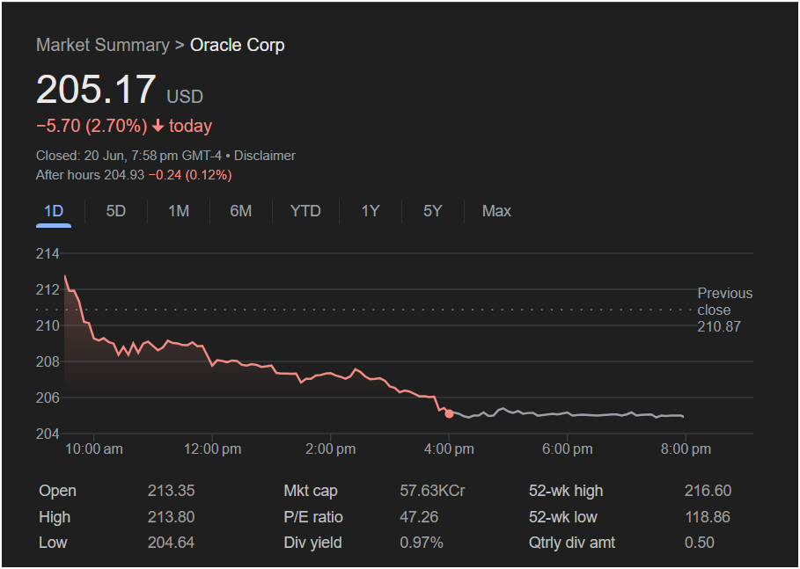Click the 204 price axis label
800x569 pixels.
[x=48, y=434]
